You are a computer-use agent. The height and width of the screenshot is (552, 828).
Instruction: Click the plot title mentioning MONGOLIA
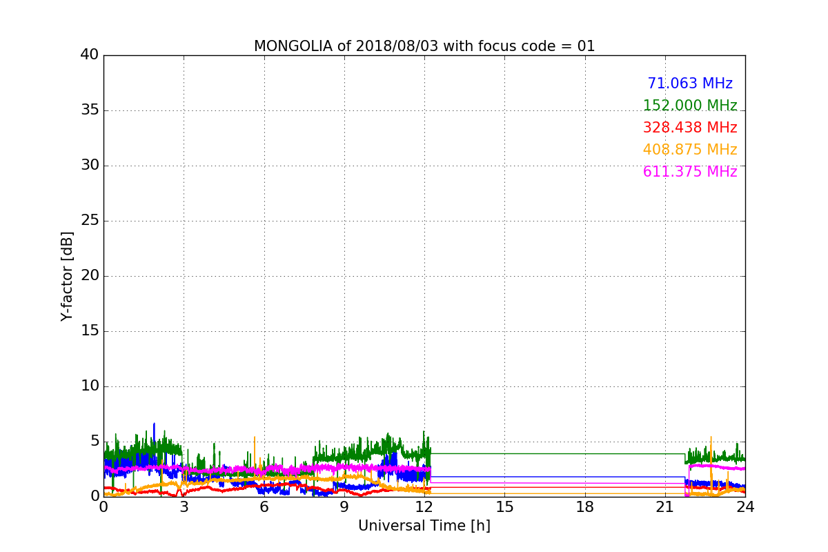424,46
